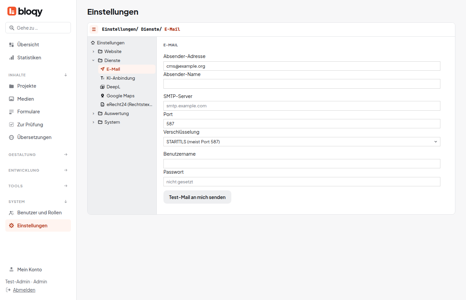The image size is (466, 300).
Task: Open Projekte from the sidebar menu
Action: coord(38,86)
